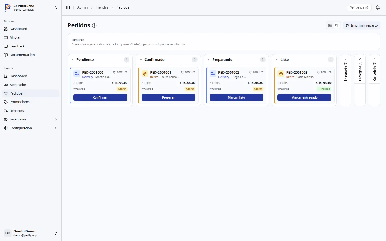Collapse the Preparando column
The width and height of the screenshot is (386, 241).
click(x=209, y=60)
